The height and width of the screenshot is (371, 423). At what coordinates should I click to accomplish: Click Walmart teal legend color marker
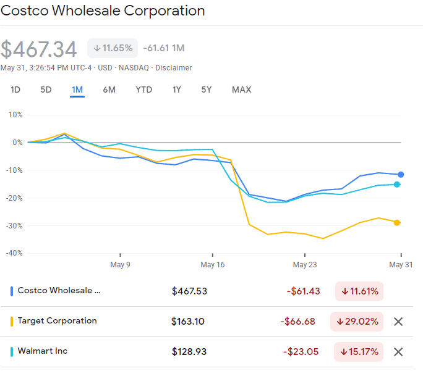tap(12, 351)
